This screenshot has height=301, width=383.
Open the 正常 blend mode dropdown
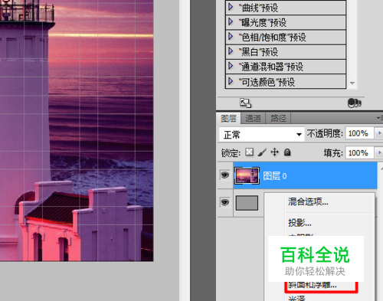tap(262, 135)
